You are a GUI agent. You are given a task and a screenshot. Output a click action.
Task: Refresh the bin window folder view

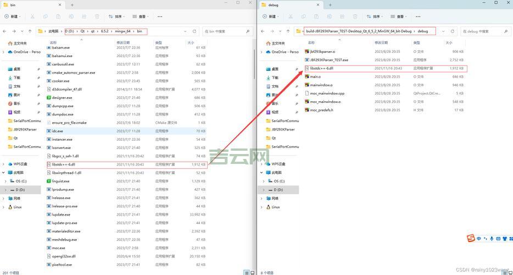(x=194, y=31)
